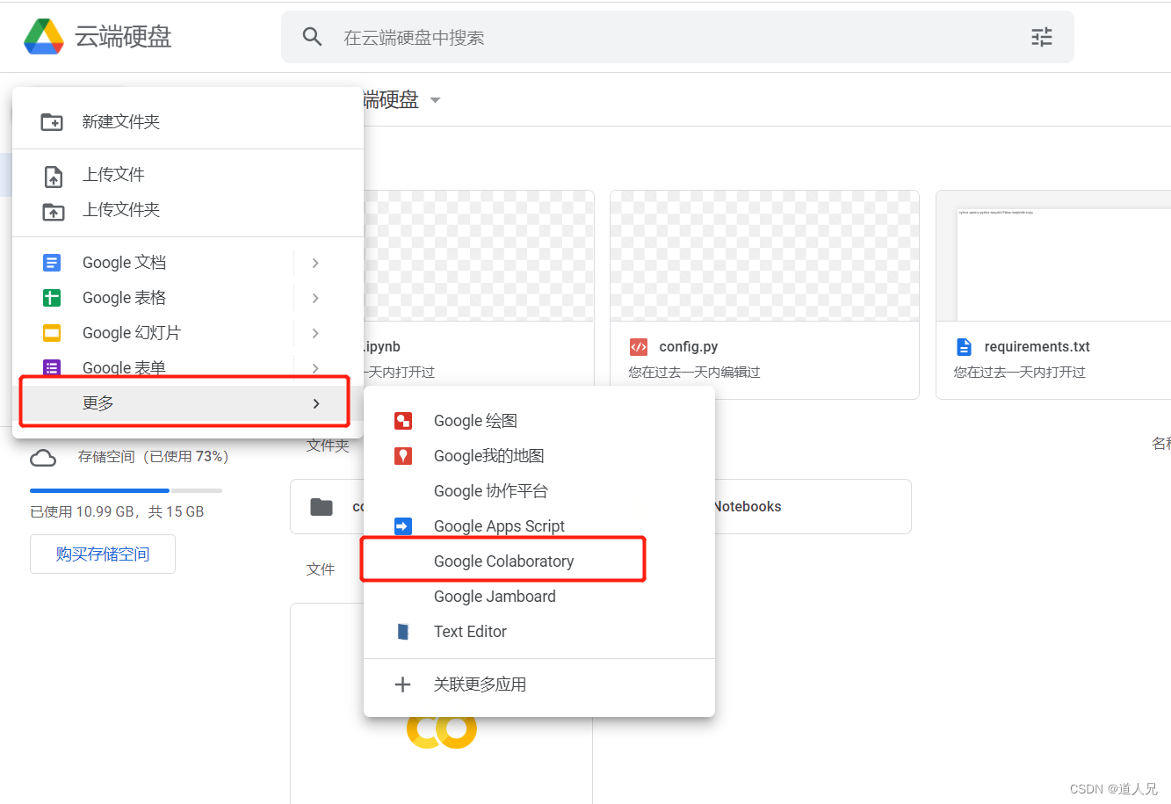Select Google Colaboratory entry
The width and height of the screenshot is (1171, 804).
(539, 561)
